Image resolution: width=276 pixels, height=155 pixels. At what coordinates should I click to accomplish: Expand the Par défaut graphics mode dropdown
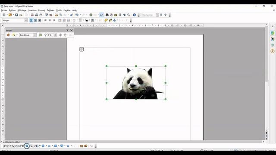click(x=35, y=35)
